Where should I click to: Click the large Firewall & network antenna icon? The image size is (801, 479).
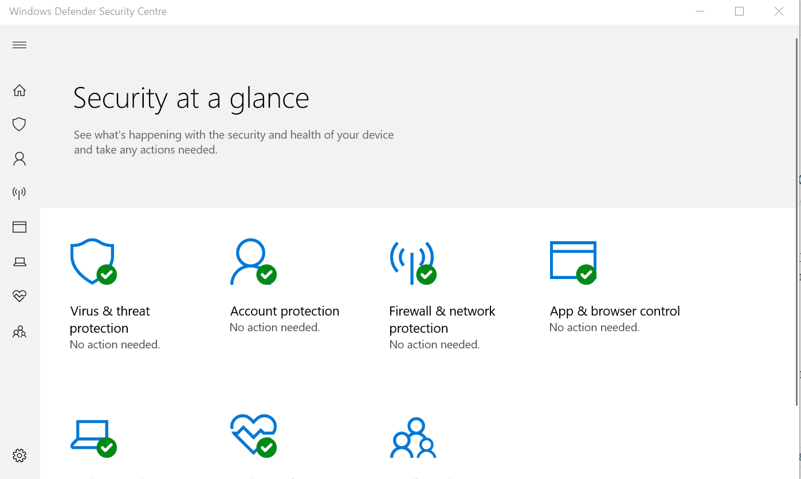point(413,262)
